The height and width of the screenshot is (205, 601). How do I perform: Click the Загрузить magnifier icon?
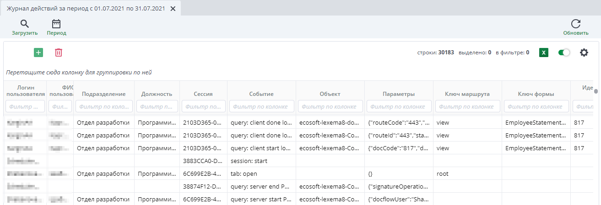[x=25, y=24]
